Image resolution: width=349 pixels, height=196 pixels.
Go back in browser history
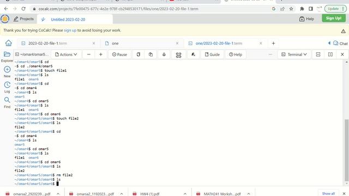click(6, 9)
